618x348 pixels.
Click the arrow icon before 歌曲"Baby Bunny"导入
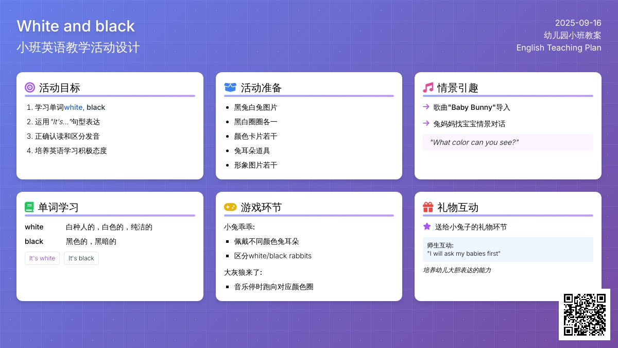pos(426,107)
